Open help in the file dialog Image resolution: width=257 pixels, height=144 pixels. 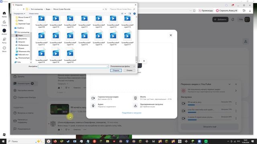click(135, 14)
